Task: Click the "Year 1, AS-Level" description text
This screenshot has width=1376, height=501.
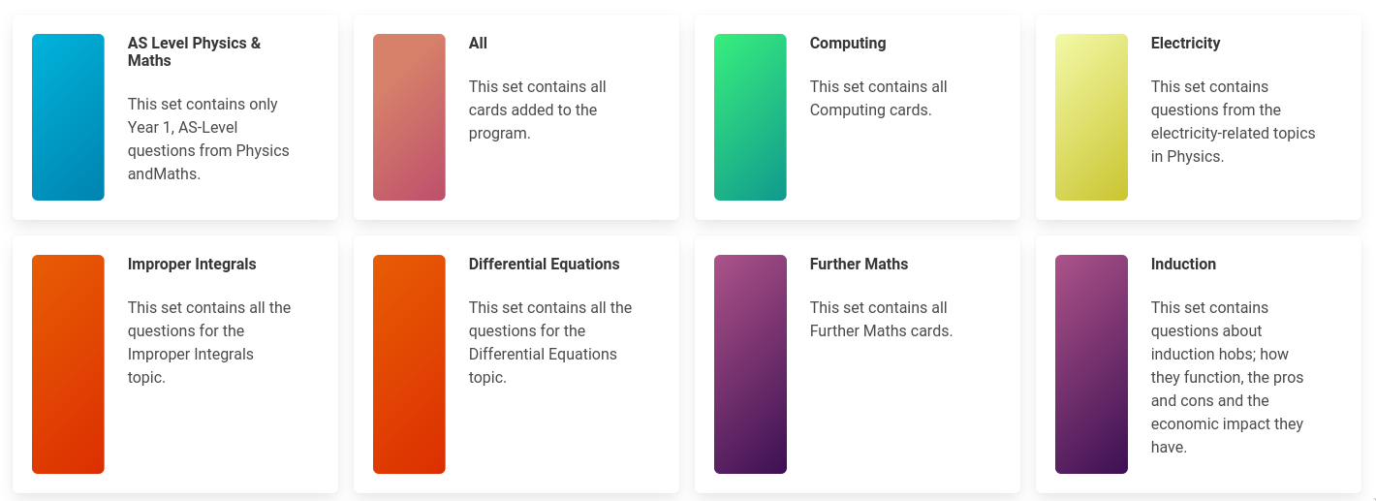Action: click(x=208, y=139)
